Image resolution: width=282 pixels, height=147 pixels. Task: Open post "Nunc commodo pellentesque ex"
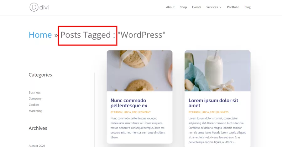pos(129,103)
